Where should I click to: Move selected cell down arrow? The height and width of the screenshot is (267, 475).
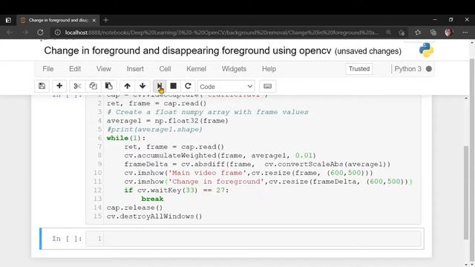click(x=142, y=86)
